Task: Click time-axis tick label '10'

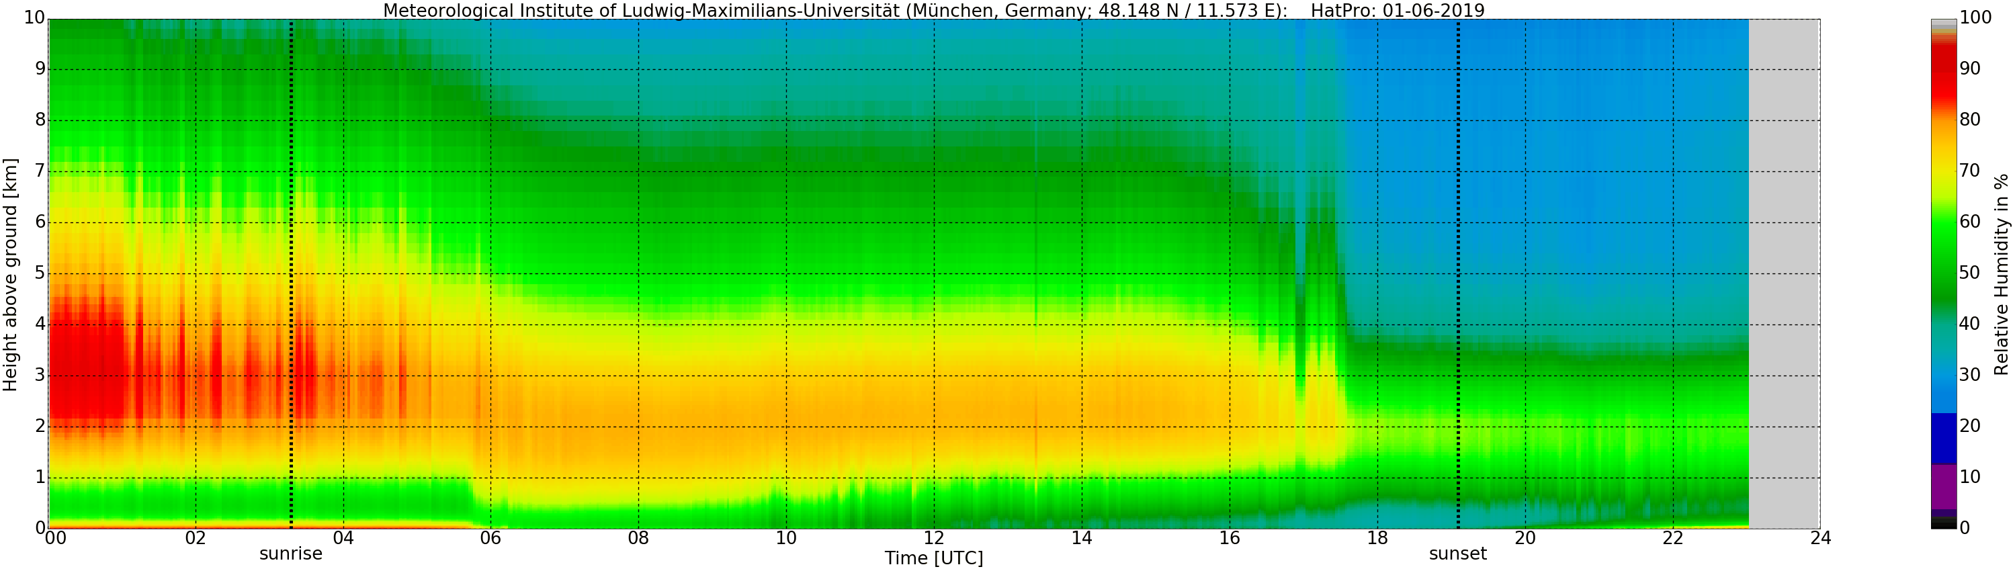Action: pos(786,538)
